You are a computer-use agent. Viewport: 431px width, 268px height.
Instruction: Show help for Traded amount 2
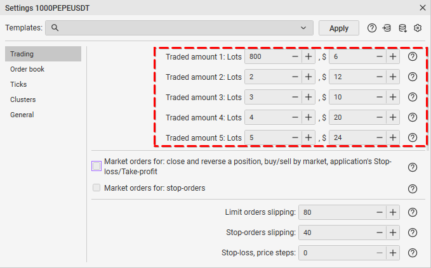pyautogui.click(x=413, y=77)
